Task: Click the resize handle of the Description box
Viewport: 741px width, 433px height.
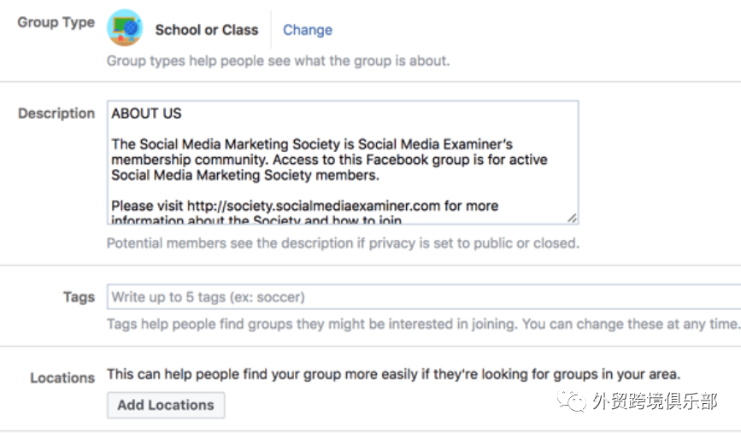Action: [x=573, y=218]
